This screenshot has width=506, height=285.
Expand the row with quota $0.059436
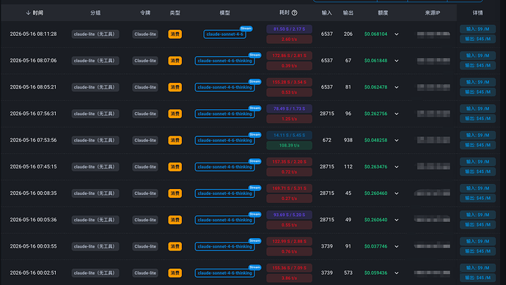pos(397,273)
